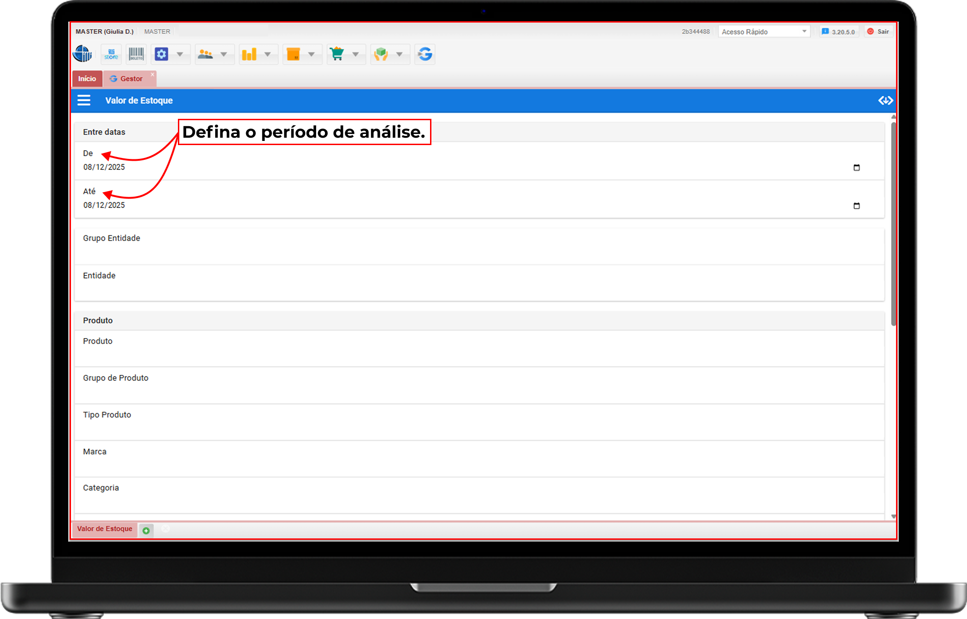Click the people group icon

click(x=206, y=54)
